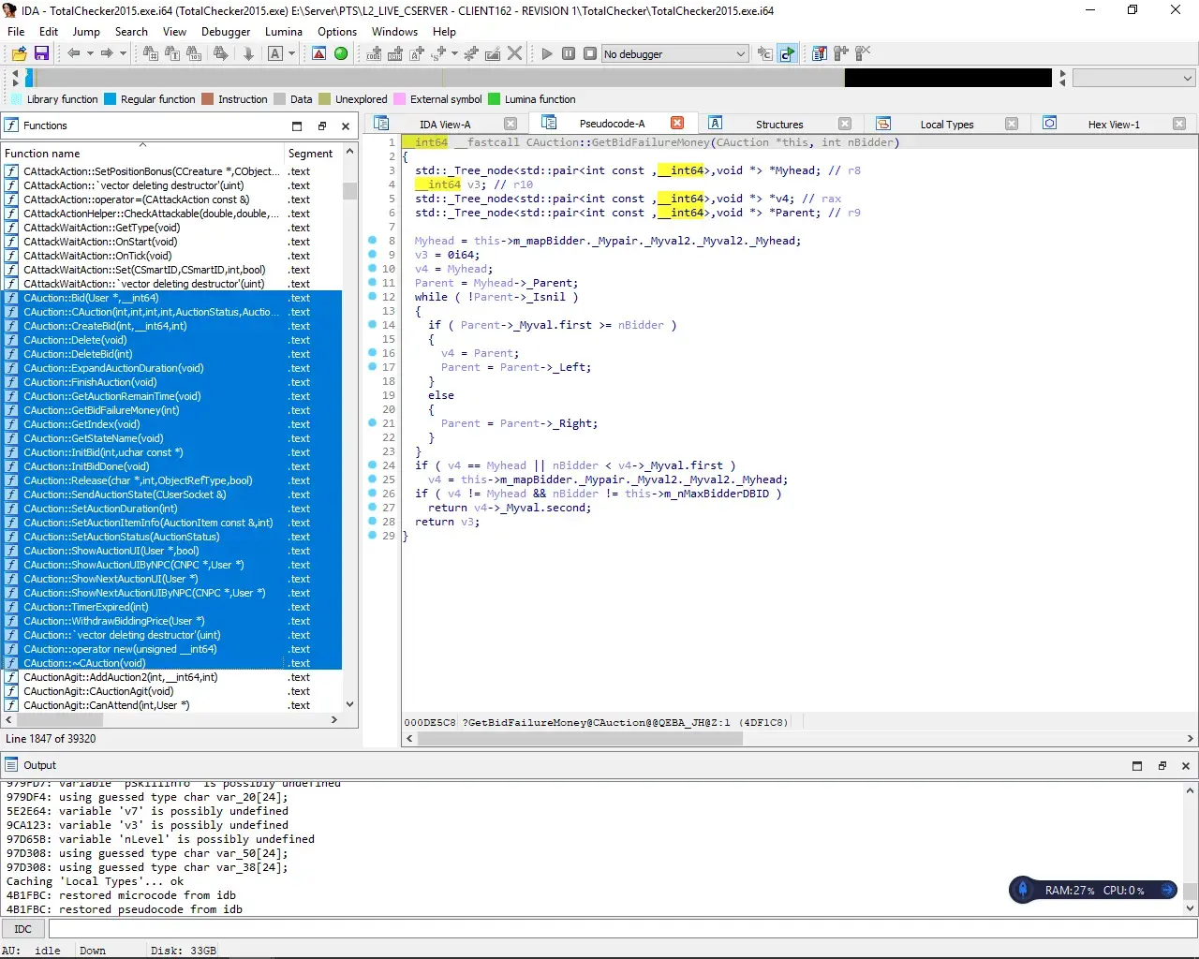Close the IDA View-A tab
This screenshot has width=1199, height=959.
[511, 124]
